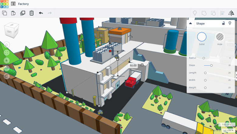Switch to orthographic view cube icon
237x134 pixels.
pyautogui.click(x=6, y=76)
